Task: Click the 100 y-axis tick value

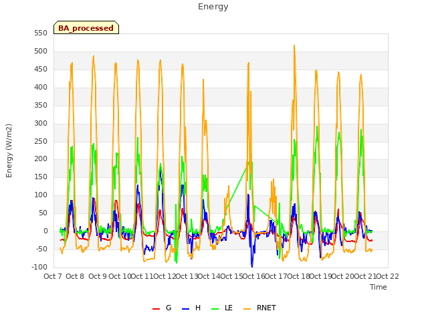Action: [41, 195]
